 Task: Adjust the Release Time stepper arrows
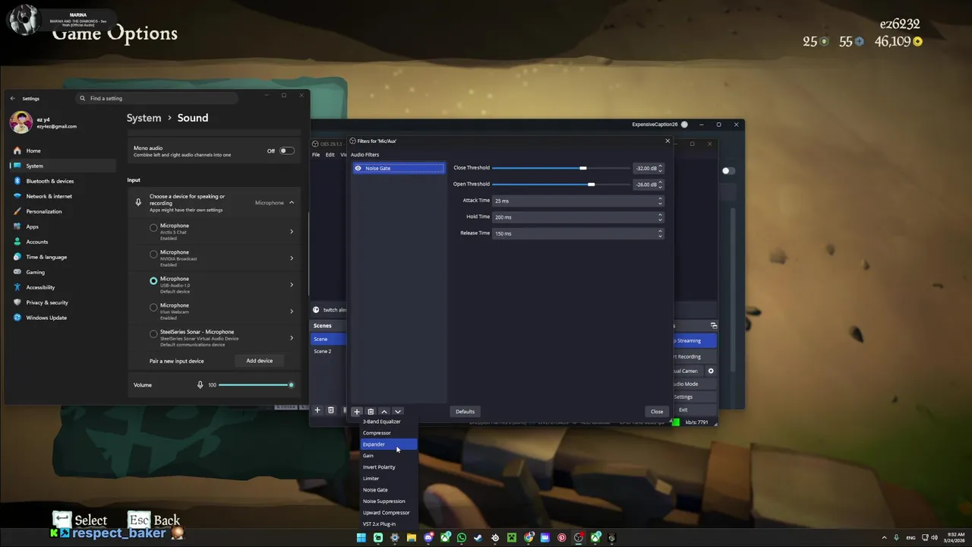tap(660, 233)
